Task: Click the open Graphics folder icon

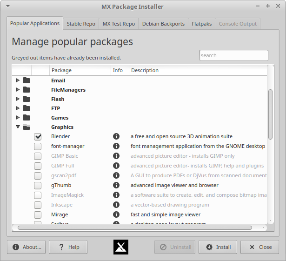Action: pos(27,127)
